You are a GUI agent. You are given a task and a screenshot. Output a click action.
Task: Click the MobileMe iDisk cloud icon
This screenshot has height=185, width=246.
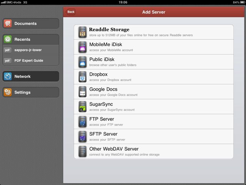pyautogui.click(x=83, y=47)
